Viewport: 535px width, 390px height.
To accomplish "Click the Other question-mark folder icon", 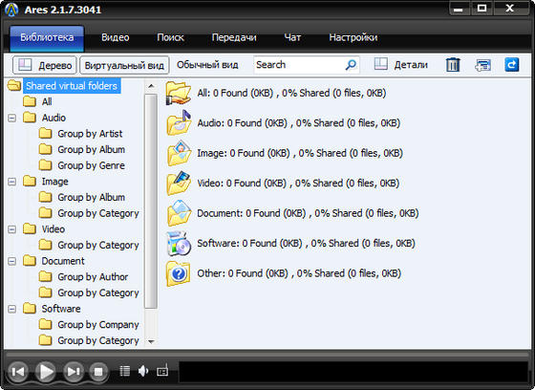I will click(178, 273).
